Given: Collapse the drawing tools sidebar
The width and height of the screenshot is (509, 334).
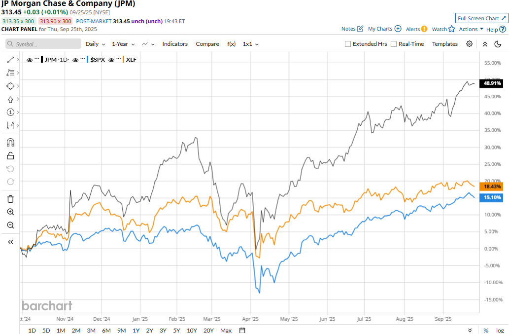Looking at the screenshot, I should point(10,242).
